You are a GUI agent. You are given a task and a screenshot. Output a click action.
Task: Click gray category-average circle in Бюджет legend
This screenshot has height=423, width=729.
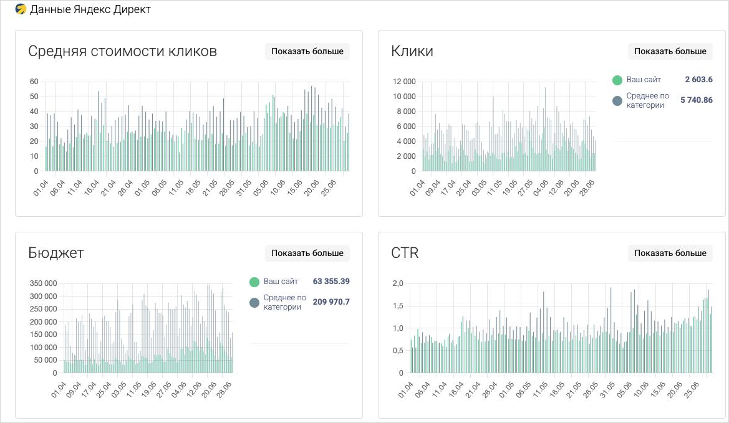pyautogui.click(x=254, y=302)
